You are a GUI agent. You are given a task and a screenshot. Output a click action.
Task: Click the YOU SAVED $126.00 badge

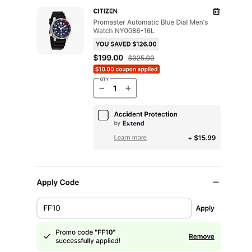click(x=126, y=44)
